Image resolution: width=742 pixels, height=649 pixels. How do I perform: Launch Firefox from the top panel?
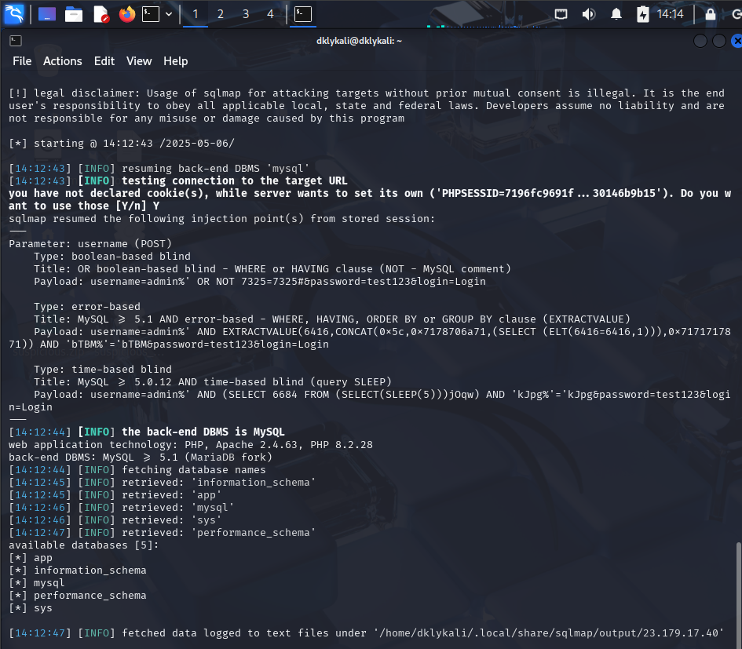coord(127,14)
